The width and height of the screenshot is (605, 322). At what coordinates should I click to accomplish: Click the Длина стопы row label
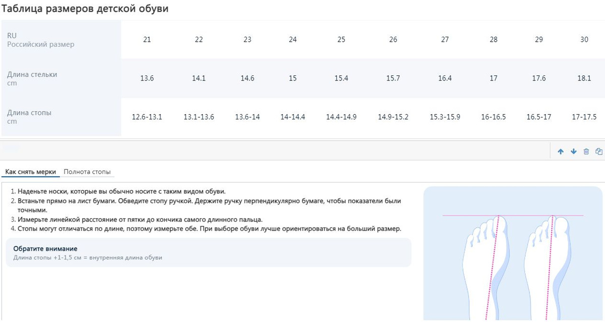[x=29, y=113]
